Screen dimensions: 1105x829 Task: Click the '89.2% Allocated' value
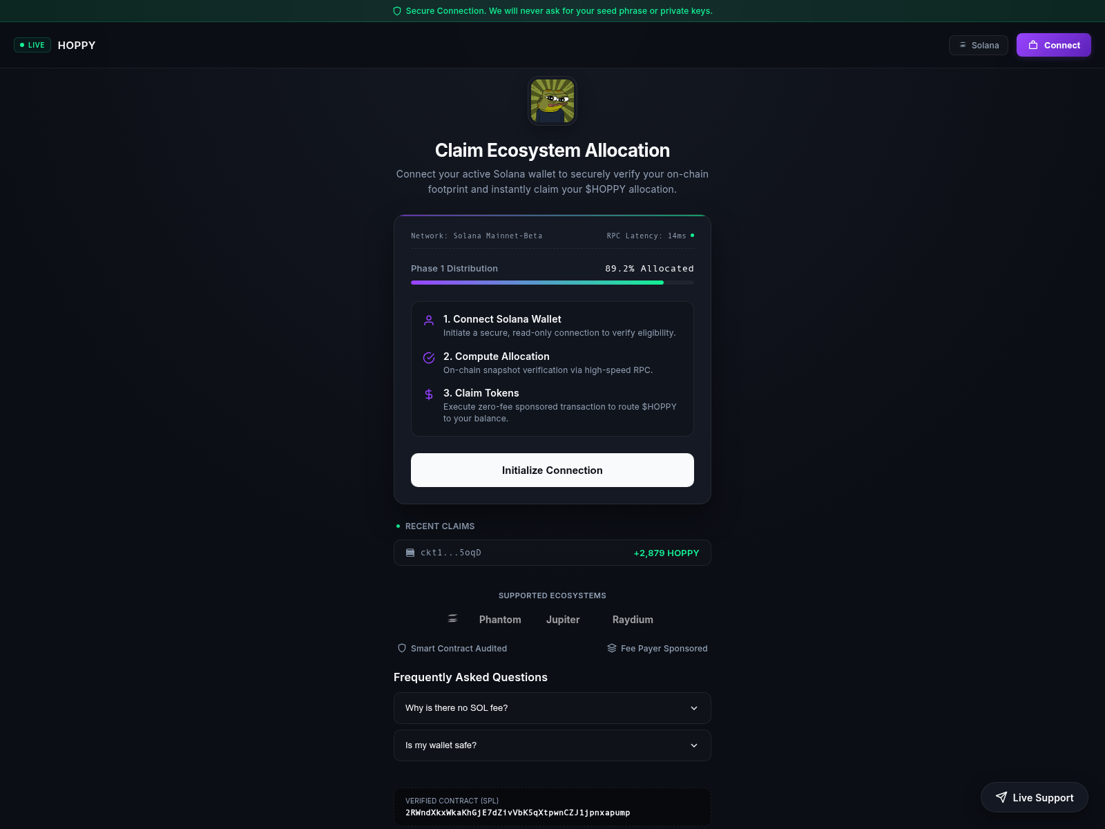(x=649, y=269)
